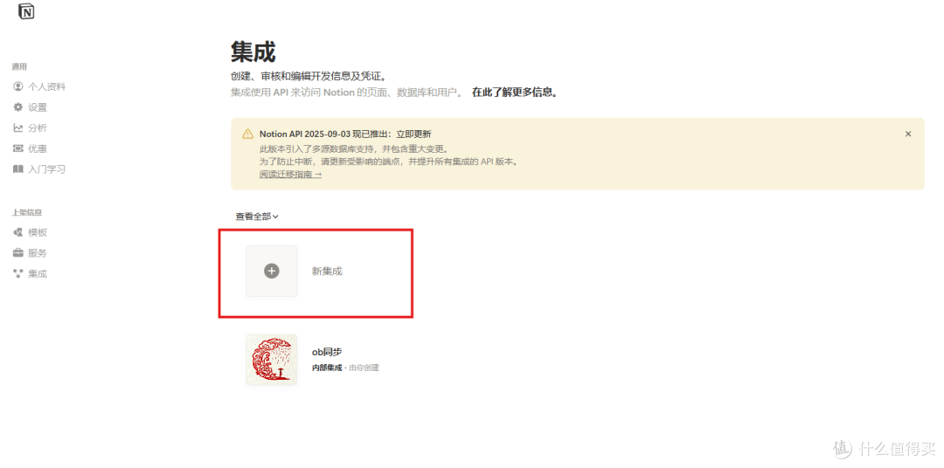This screenshot has width=944, height=468.
Task: Click the 服务 briefcase icon
Action: pos(18,253)
